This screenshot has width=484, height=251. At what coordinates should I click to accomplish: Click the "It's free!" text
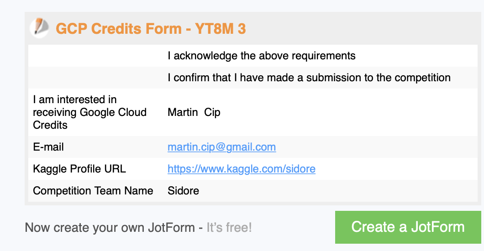click(229, 227)
